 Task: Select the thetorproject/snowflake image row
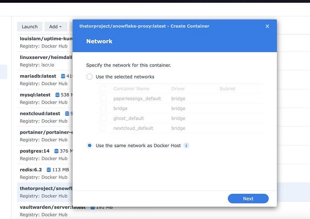pyautogui.click(x=45, y=192)
